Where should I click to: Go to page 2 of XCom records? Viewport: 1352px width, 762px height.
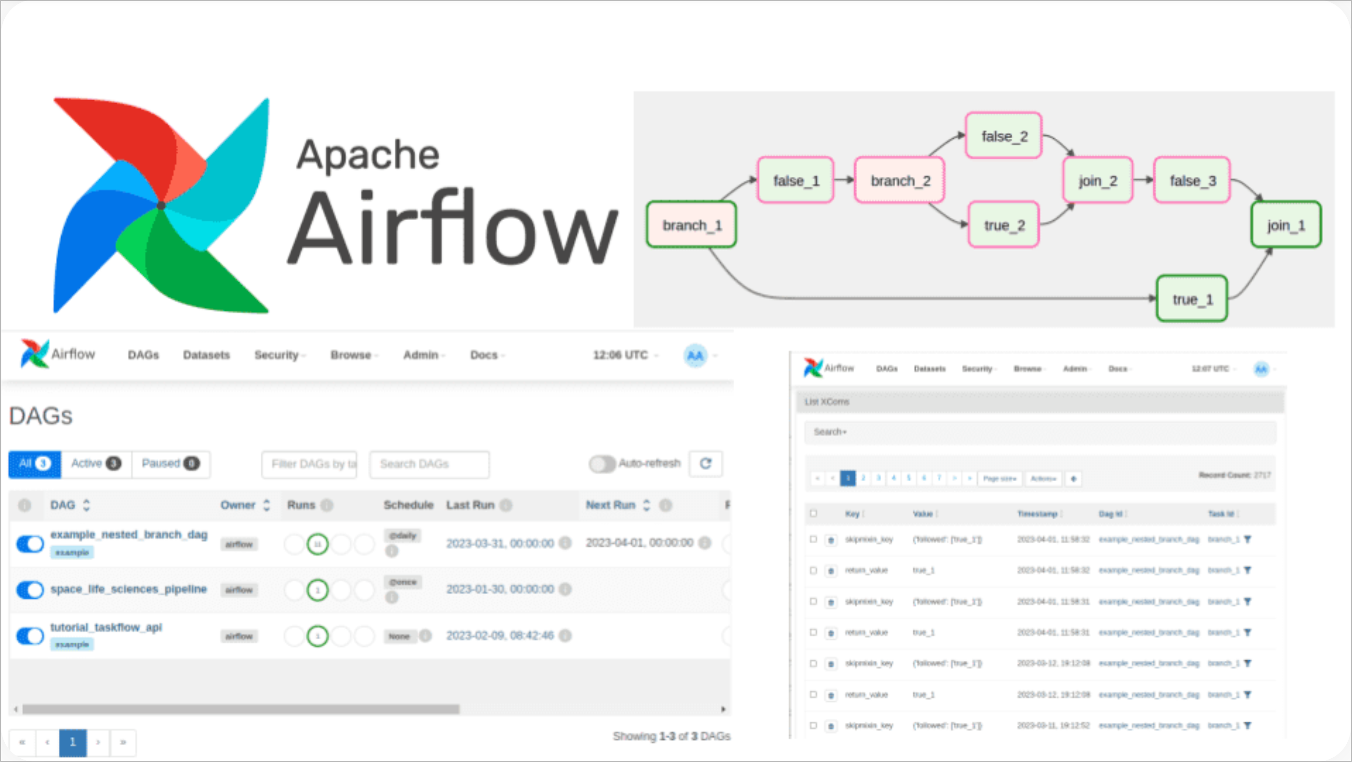pyautogui.click(x=862, y=478)
